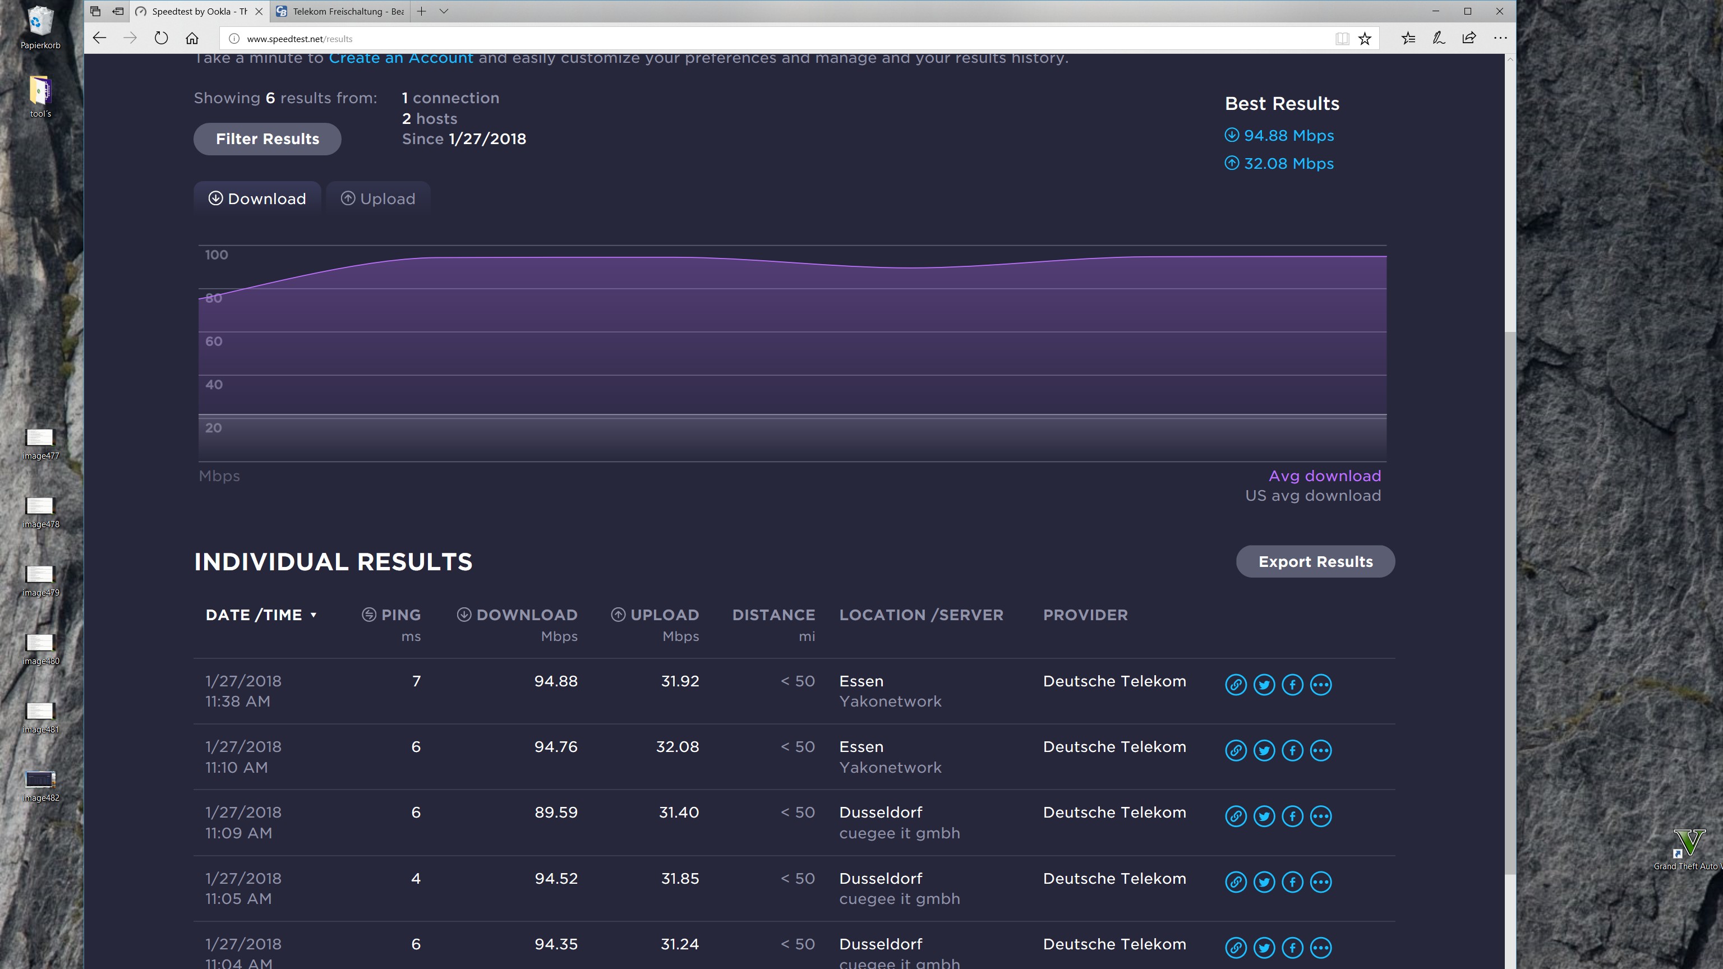Open the Create an Account link

(400, 58)
